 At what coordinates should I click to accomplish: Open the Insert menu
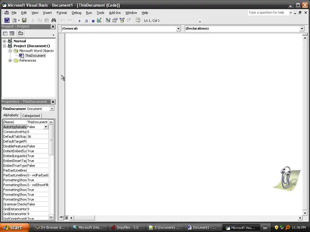point(48,13)
